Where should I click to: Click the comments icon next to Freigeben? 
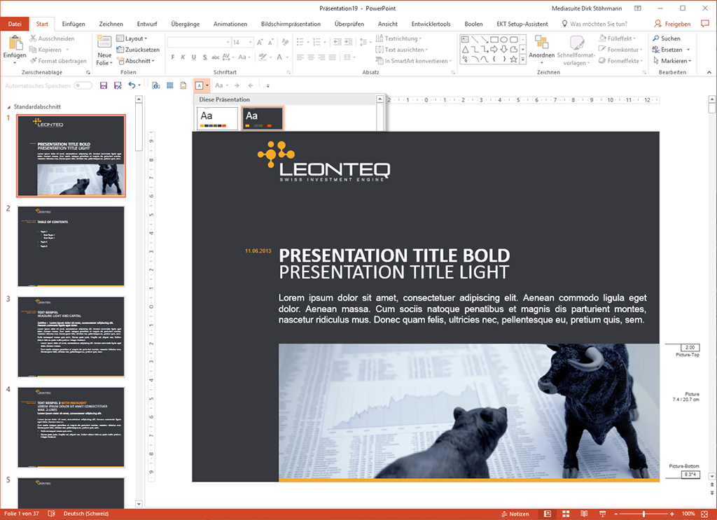704,23
